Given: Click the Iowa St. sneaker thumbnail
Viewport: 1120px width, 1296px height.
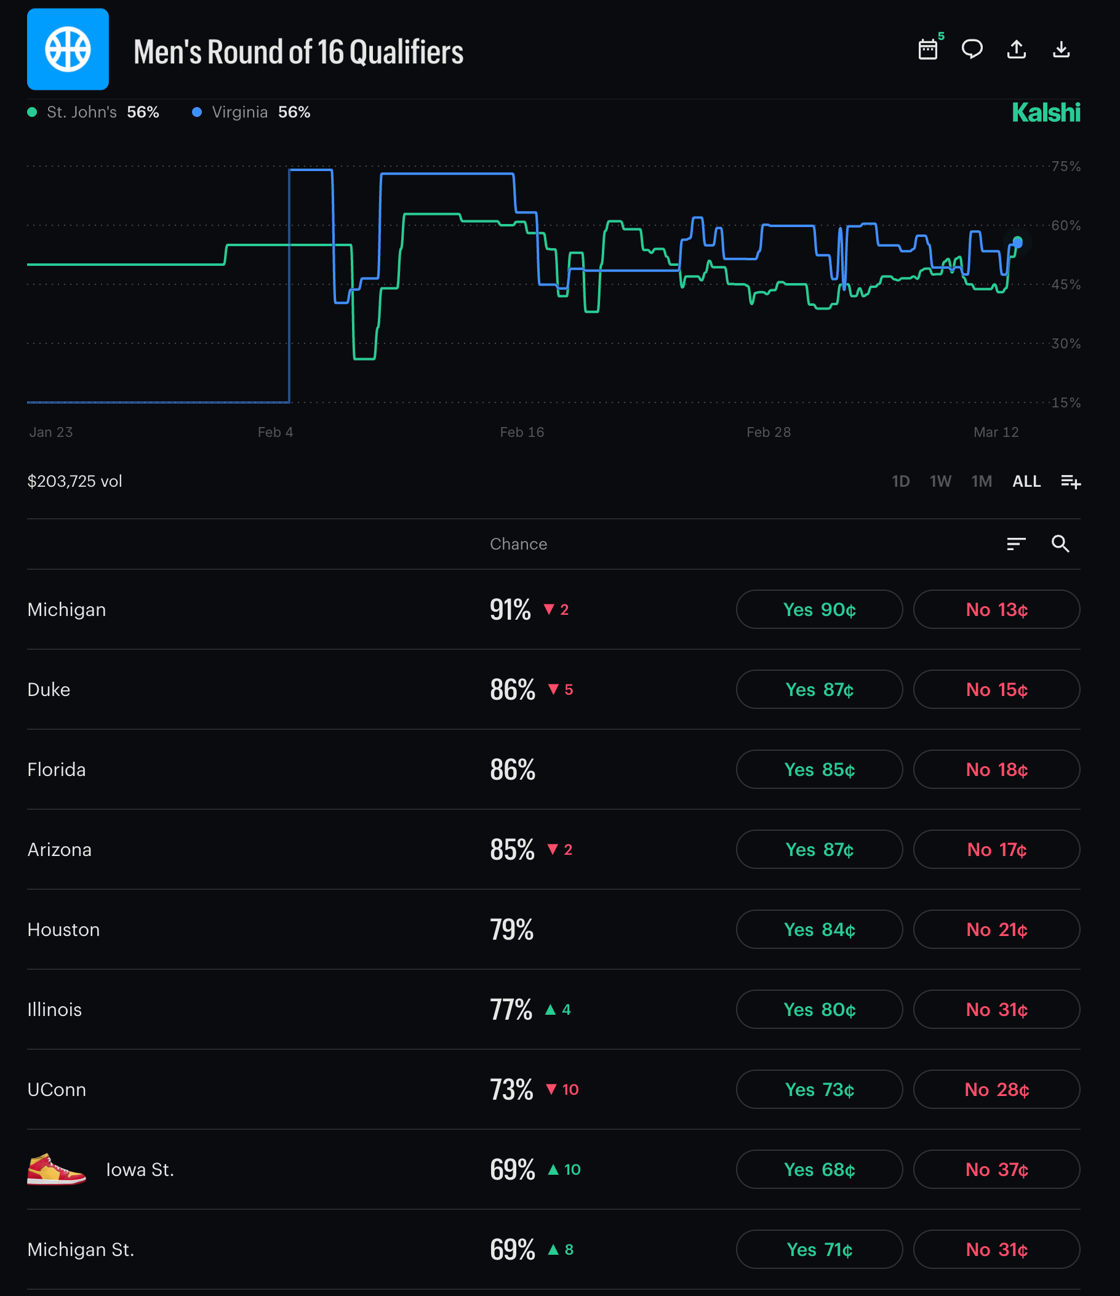Looking at the screenshot, I should [56, 1169].
